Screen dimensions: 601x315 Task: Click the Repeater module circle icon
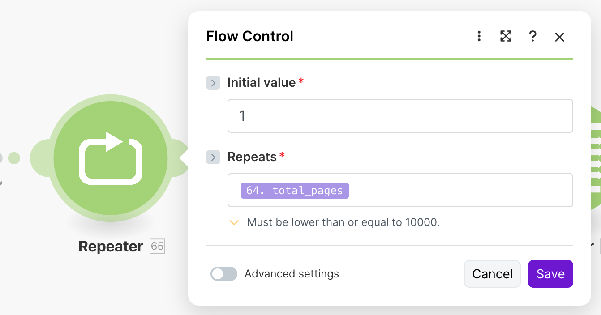click(111, 158)
